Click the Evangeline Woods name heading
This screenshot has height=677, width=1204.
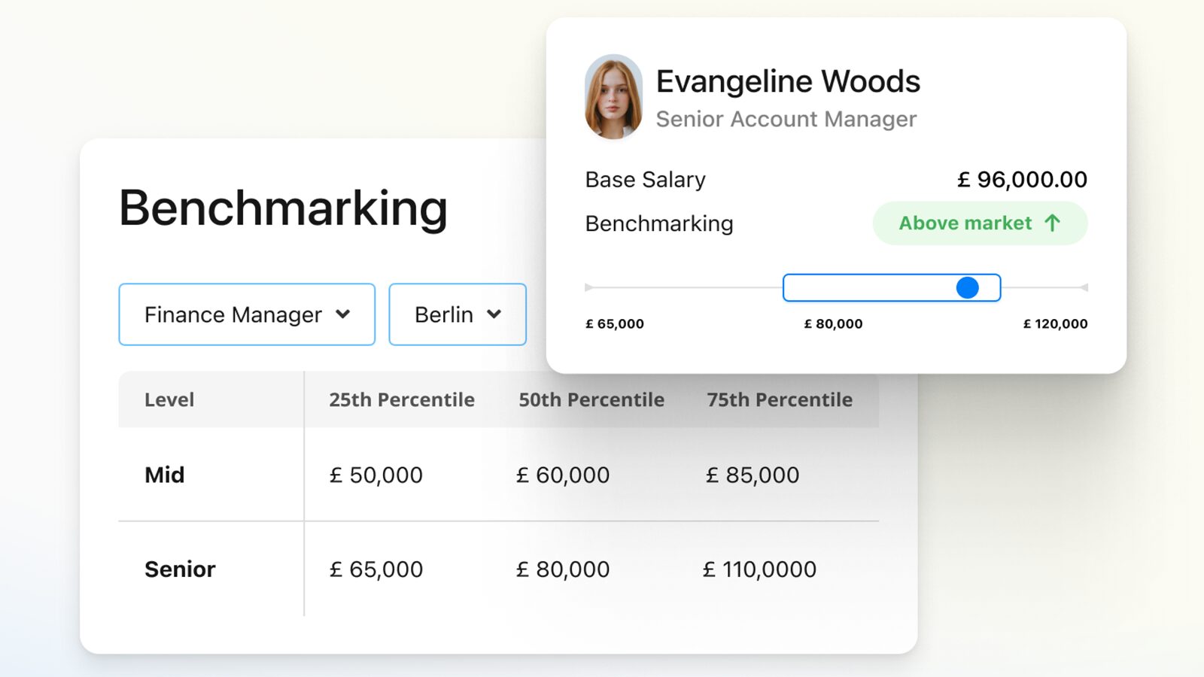[x=787, y=81]
